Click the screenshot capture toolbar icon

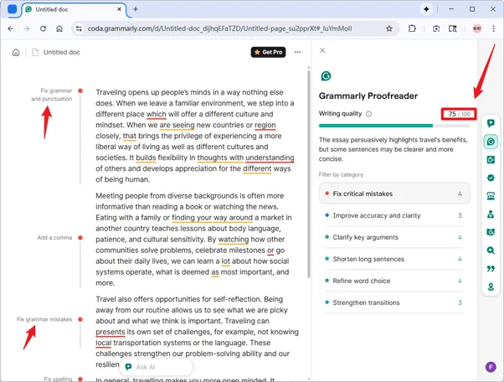(436, 28)
